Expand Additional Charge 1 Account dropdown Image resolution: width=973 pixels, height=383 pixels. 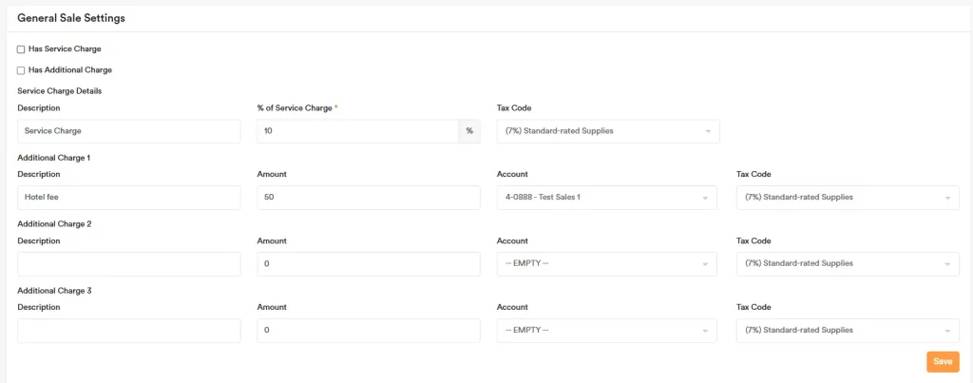tap(606, 198)
